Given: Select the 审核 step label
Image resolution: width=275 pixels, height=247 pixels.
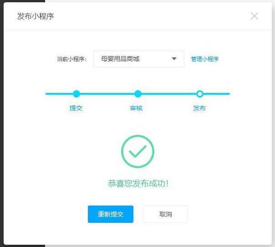Looking at the screenshot, I should pyautogui.click(x=136, y=108).
